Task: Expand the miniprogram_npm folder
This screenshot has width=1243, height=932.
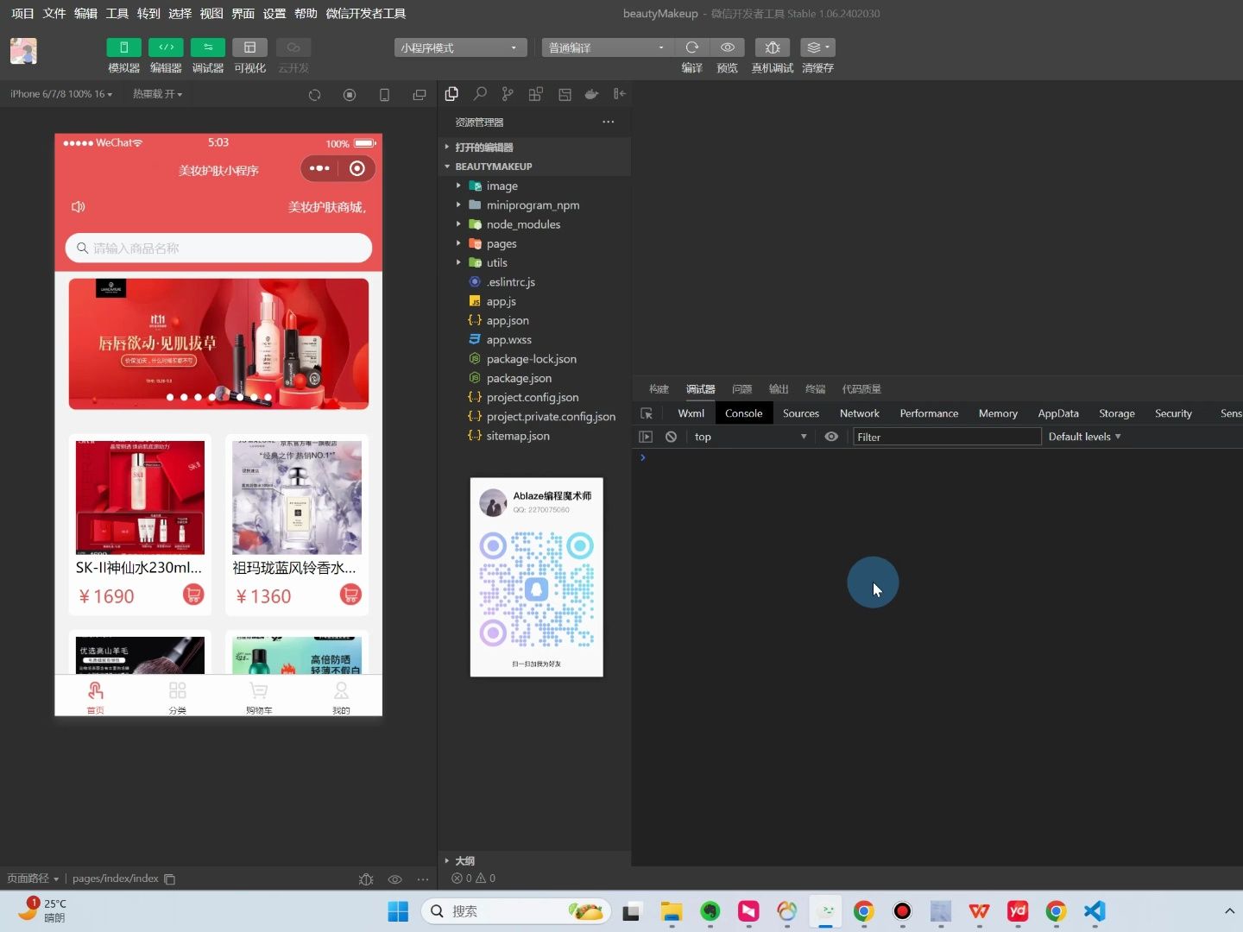Action: point(535,205)
